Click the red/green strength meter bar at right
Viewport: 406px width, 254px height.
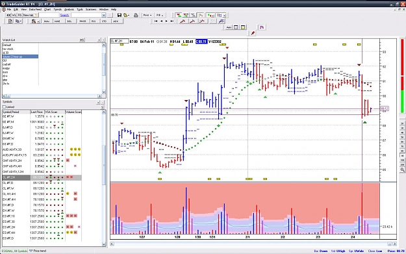click(x=402, y=76)
